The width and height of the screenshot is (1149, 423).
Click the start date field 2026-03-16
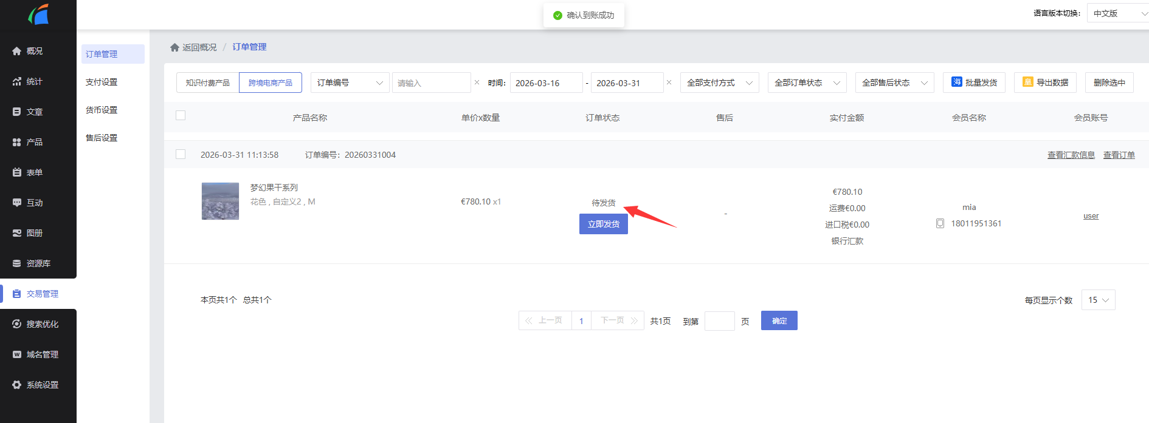point(546,83)
